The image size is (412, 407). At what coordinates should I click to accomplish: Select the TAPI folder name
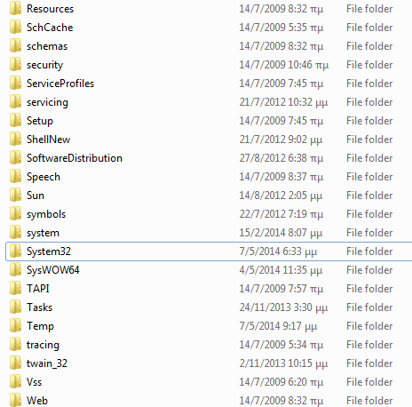click(x=38, y=289)
